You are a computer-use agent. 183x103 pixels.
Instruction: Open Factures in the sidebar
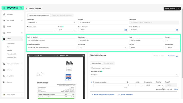(x=10, y=51)
